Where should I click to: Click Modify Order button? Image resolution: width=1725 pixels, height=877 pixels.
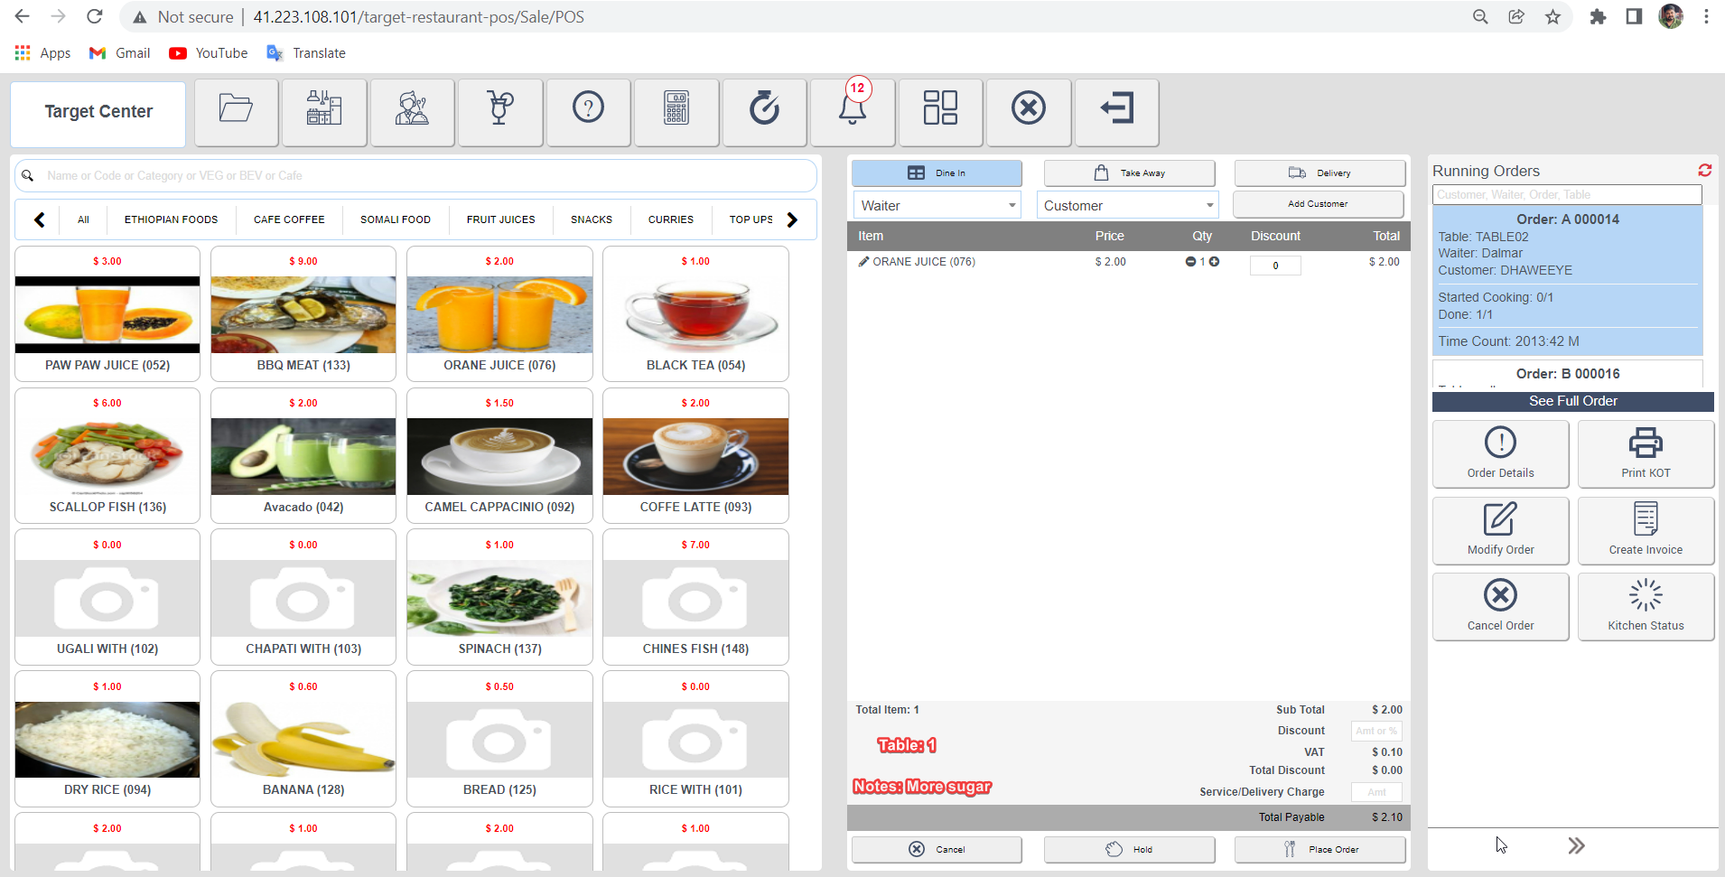click(x=1500, y=531)
